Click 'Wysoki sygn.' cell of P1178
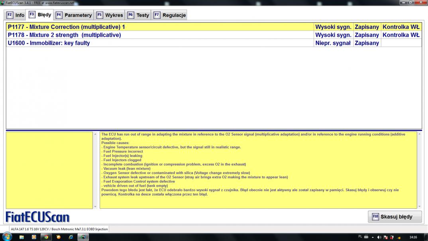428x241 pixels. [x=333, y=35]
